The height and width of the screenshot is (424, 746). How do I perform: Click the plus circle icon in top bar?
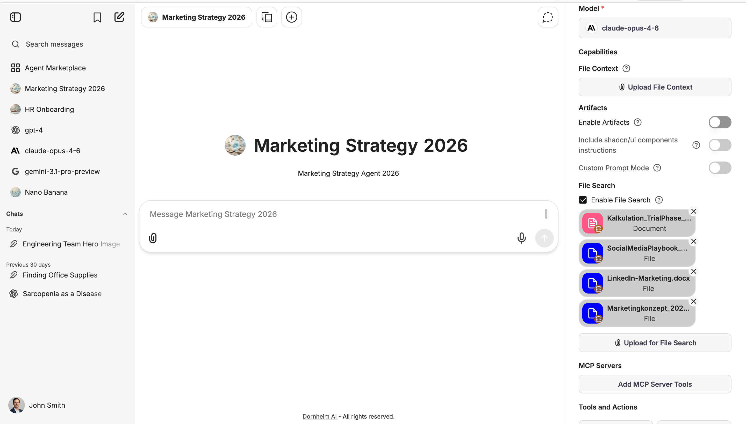[291, 17]
